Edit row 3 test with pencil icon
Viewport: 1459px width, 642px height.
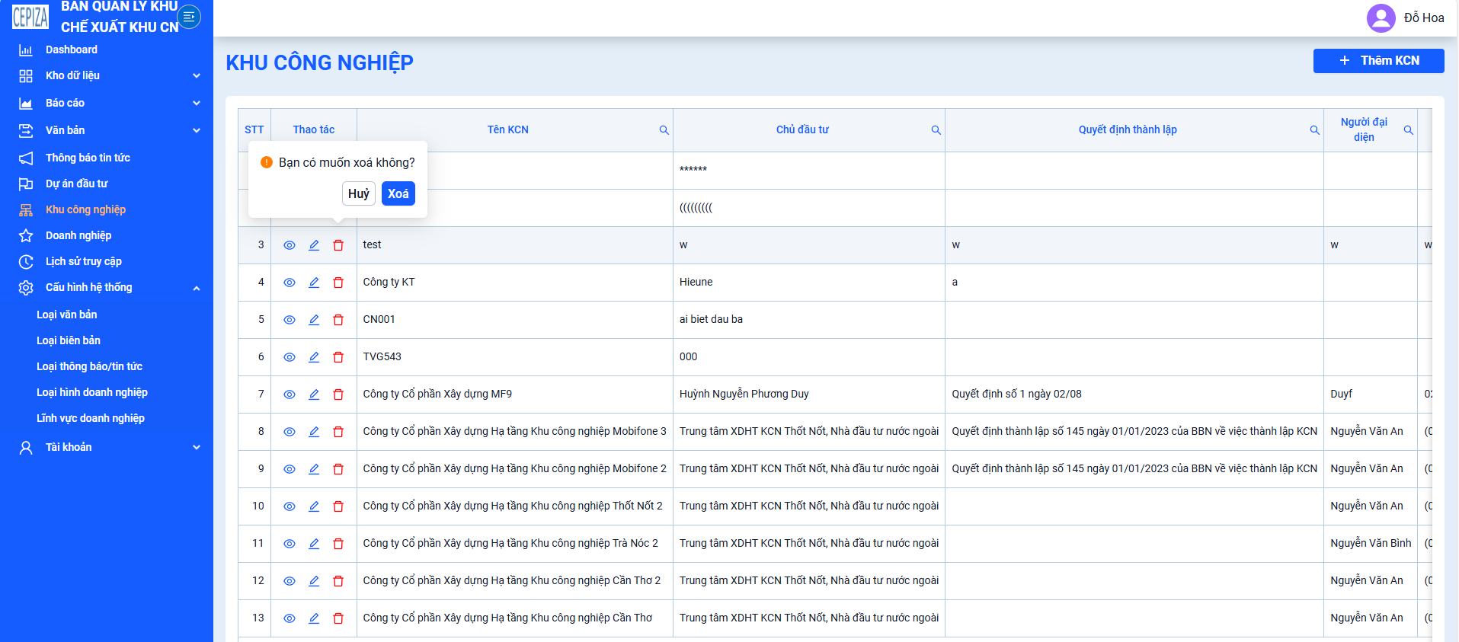pos(314,245)
